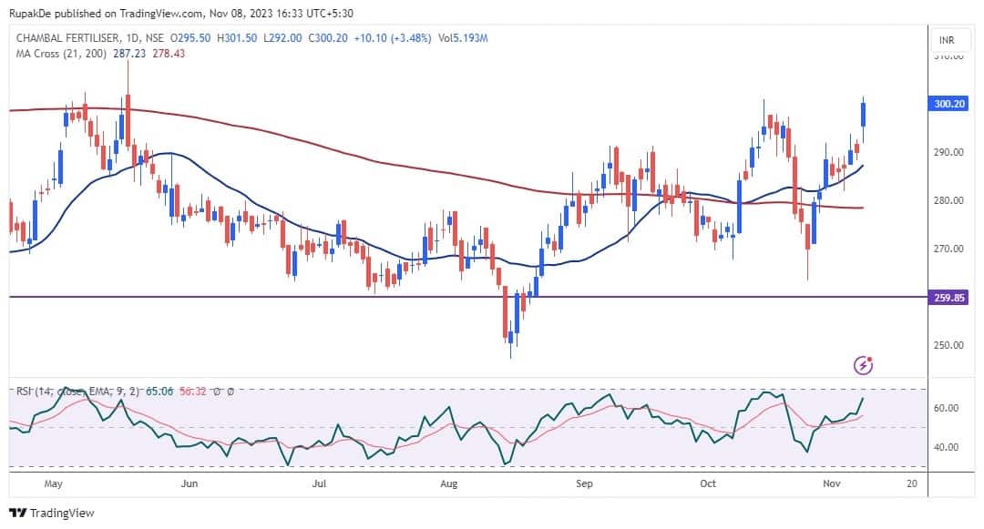Viewport: 984px width, 529px height.
Task: Click the 280.00 level on the price scale
Action: point(948,200)
